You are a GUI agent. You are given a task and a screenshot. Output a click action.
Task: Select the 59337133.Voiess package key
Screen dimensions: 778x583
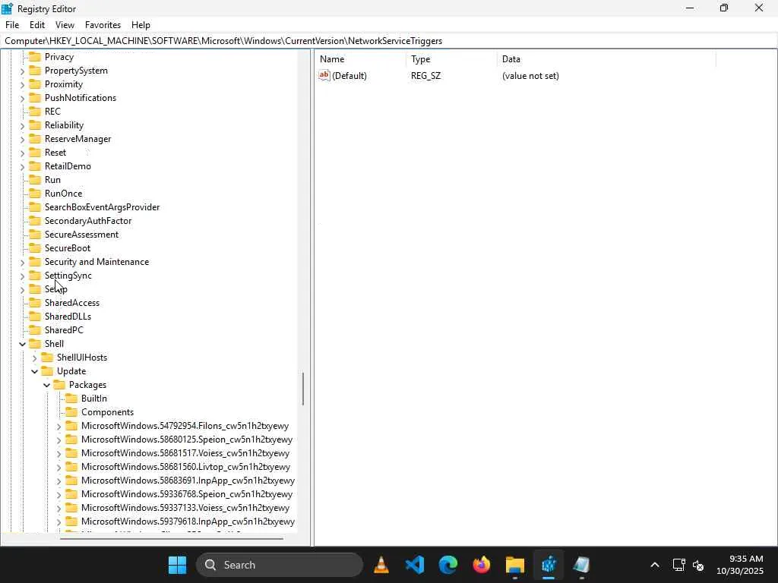pyautogui.click(x=185, y=507)
